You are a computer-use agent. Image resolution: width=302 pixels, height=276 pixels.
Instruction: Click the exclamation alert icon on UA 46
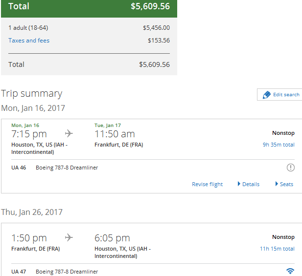pyautogui.click(x=291, y=168)
